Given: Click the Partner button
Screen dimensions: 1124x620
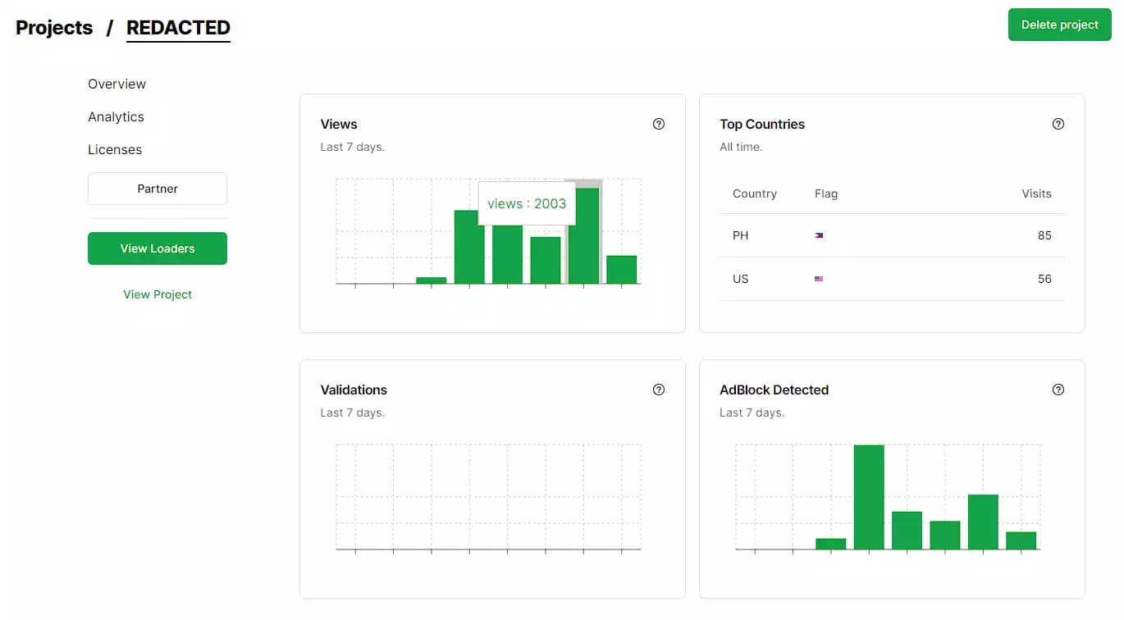Looking at the screenshot, I should [x=157, y=189].
